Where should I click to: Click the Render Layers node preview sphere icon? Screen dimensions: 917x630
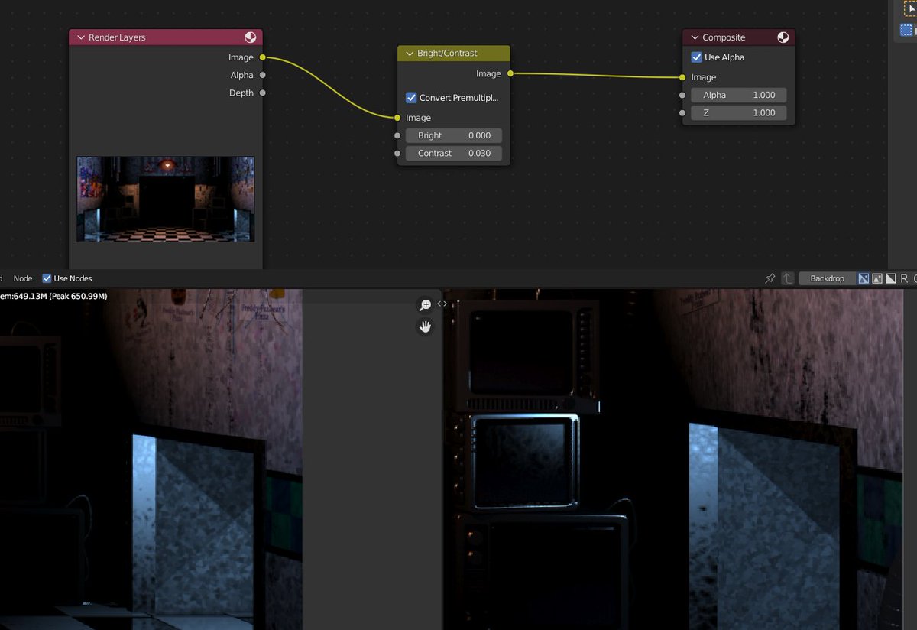click(251, 37)
